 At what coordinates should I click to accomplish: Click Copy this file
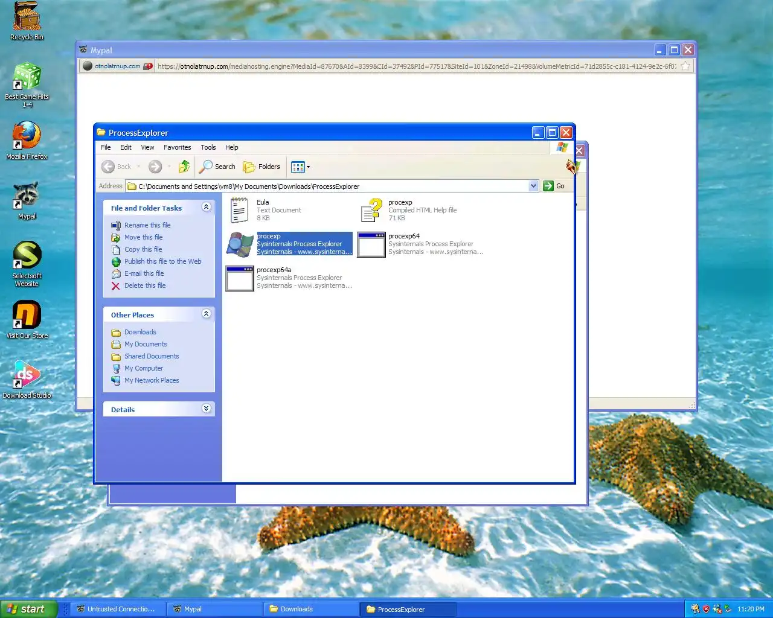pos(143,249)
